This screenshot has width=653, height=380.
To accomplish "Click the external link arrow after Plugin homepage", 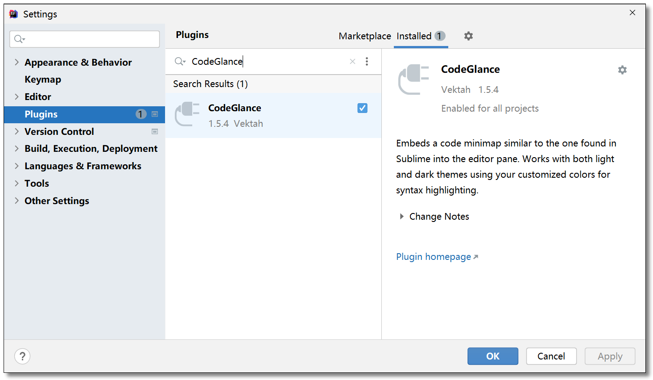I will (x=475, y=257).
